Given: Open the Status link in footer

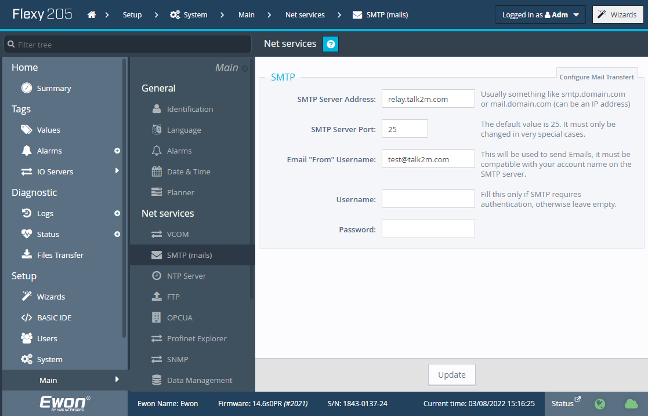Looking at the screenshot, I should click(566, 403).
